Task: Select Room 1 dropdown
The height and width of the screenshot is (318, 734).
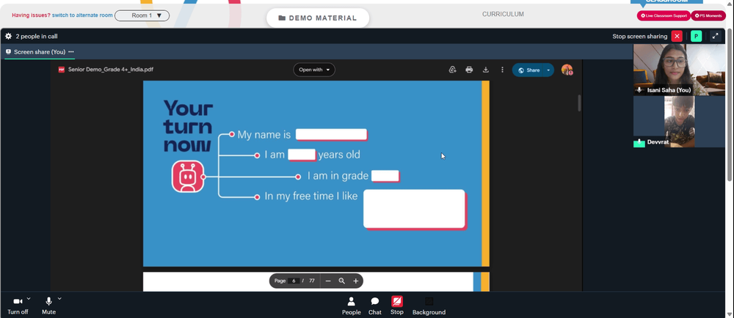Action: [142, 15]
